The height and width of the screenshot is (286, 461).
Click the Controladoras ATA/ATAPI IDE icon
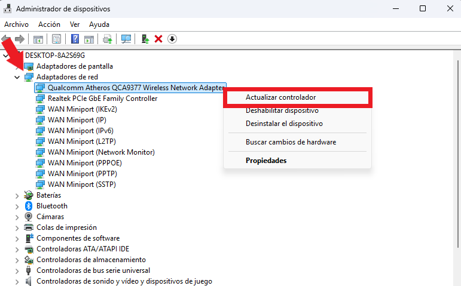(29, 249)
